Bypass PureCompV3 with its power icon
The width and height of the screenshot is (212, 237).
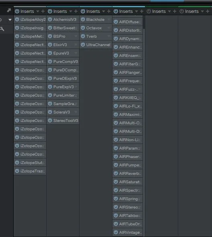coord(50,62)
